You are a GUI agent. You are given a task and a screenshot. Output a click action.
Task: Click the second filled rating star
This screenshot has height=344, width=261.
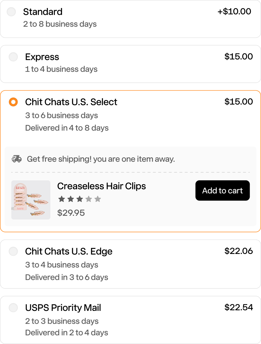(71, 199)
